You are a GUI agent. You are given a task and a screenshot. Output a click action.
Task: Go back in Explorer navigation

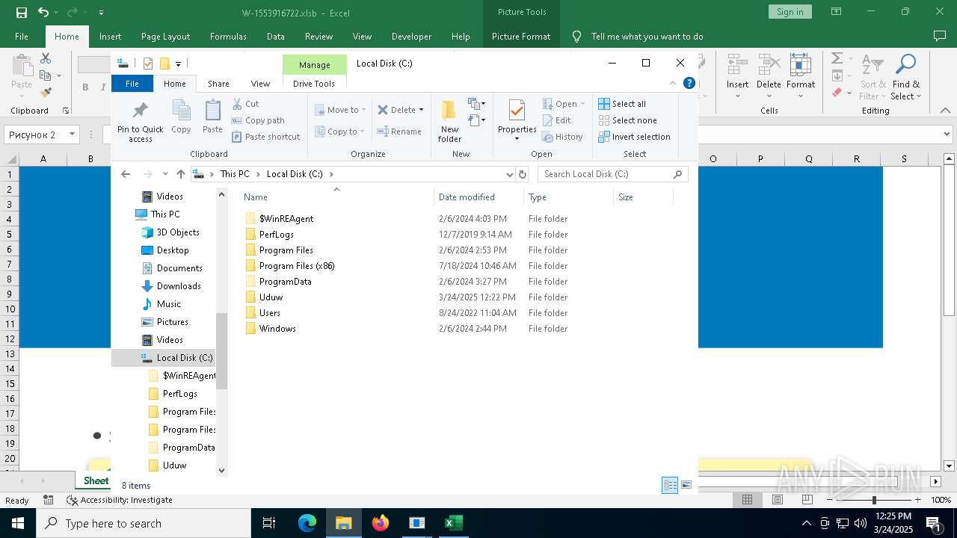click(x=126, y=174)
